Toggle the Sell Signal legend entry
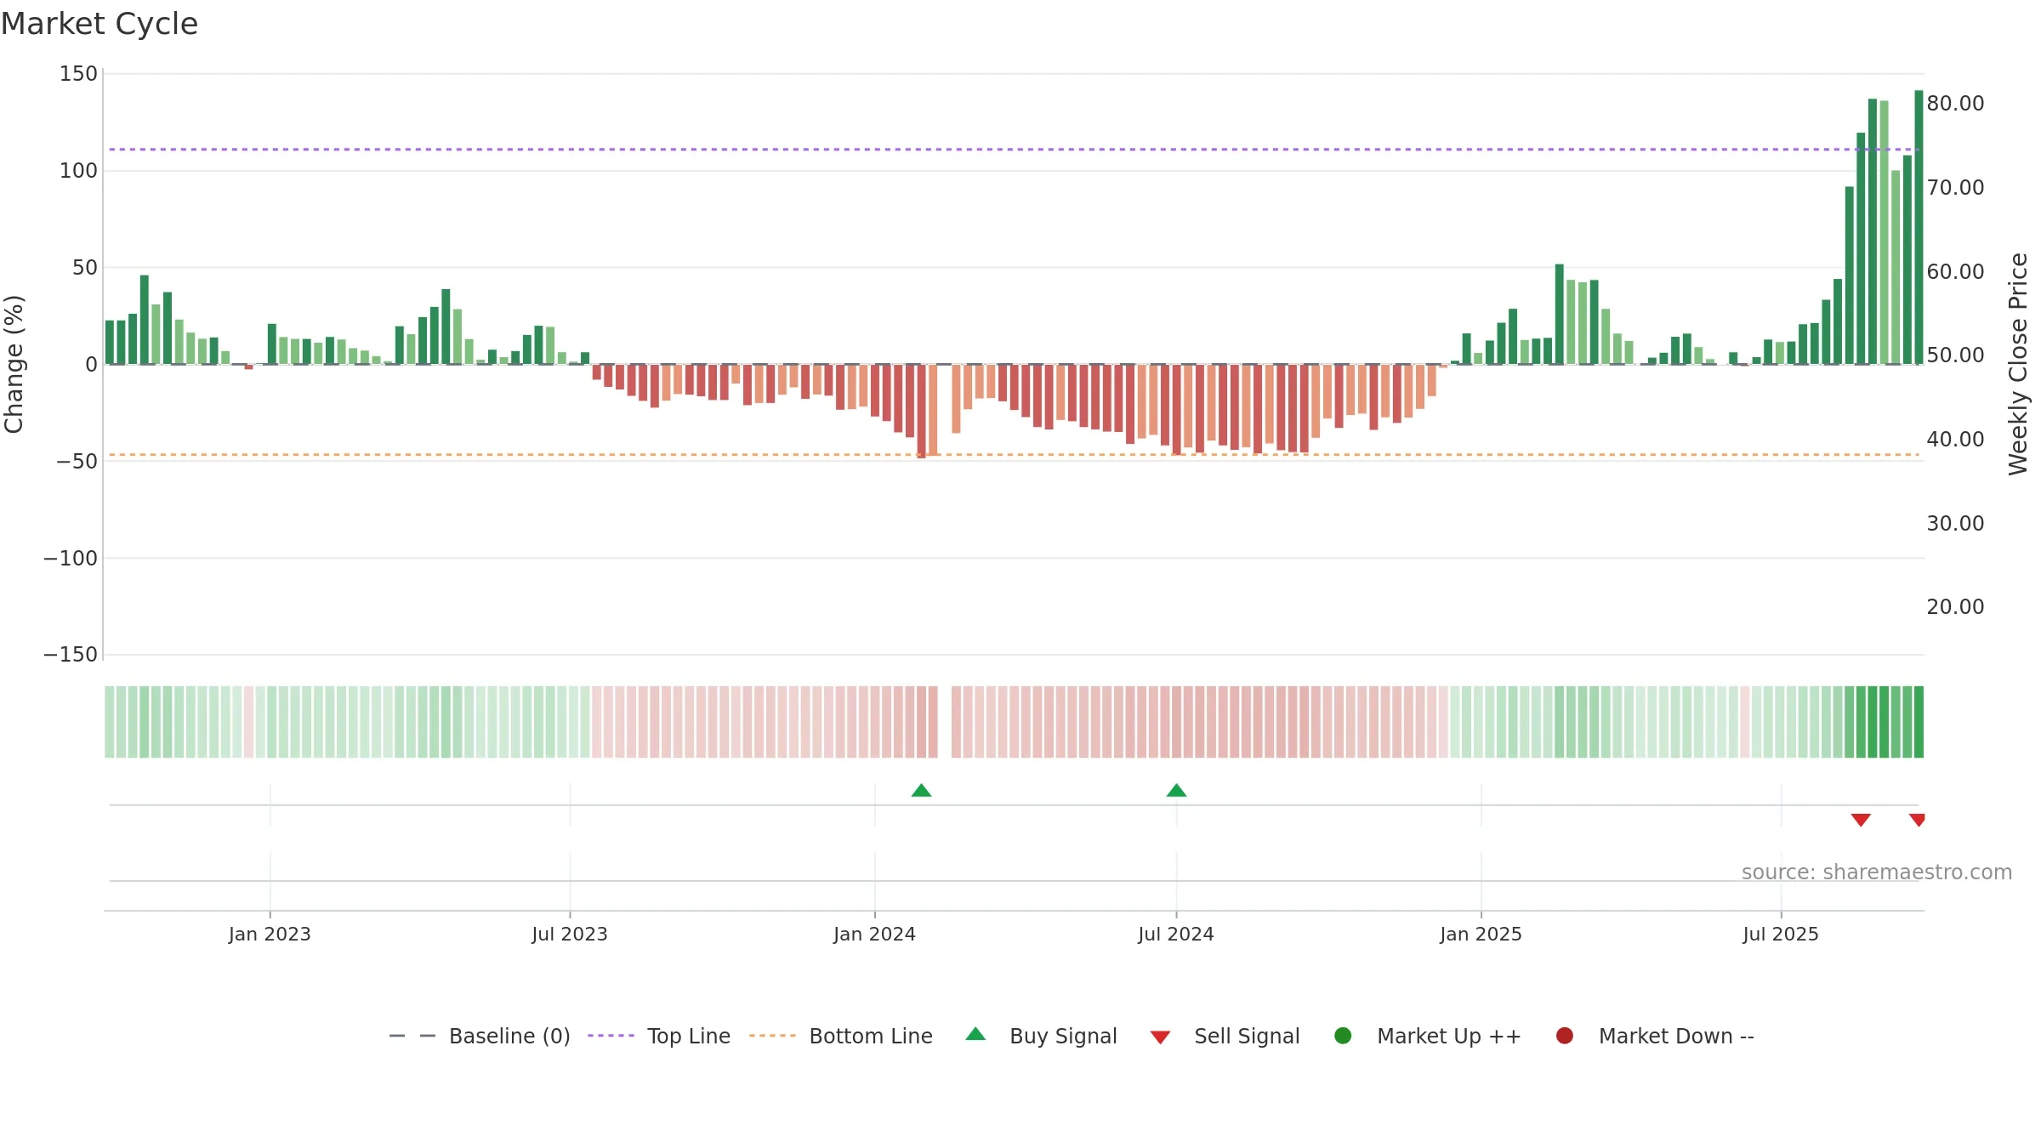The width and height of the screenshot is (2041, 1148). (x=1225, y=1036)
